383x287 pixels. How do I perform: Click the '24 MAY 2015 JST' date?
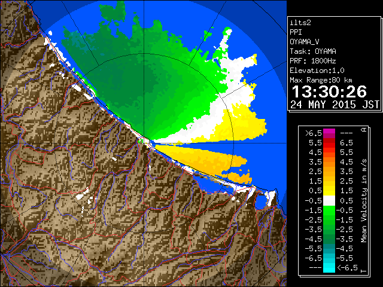coord(335,105)
